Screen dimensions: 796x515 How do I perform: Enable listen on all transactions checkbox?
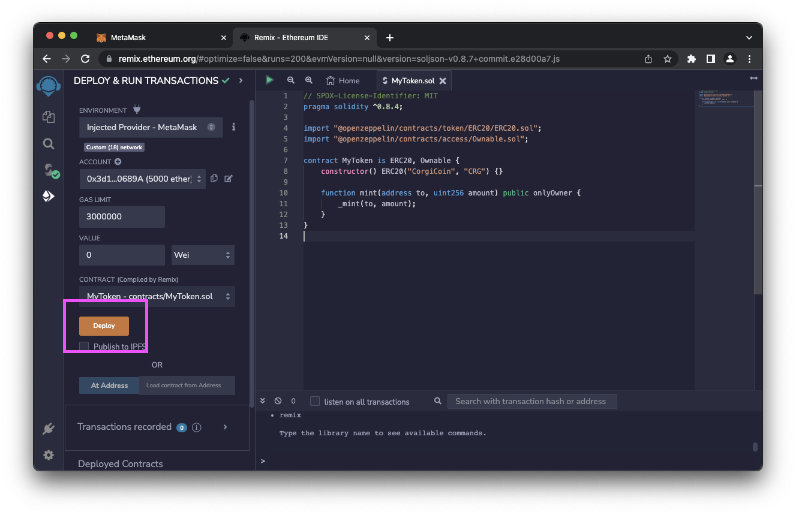315,401
